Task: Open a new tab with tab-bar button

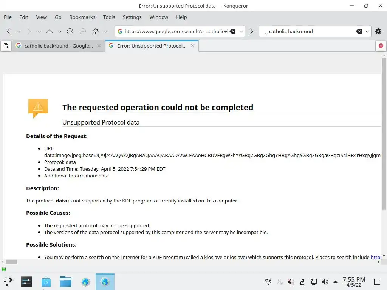Action: point(6,46)
